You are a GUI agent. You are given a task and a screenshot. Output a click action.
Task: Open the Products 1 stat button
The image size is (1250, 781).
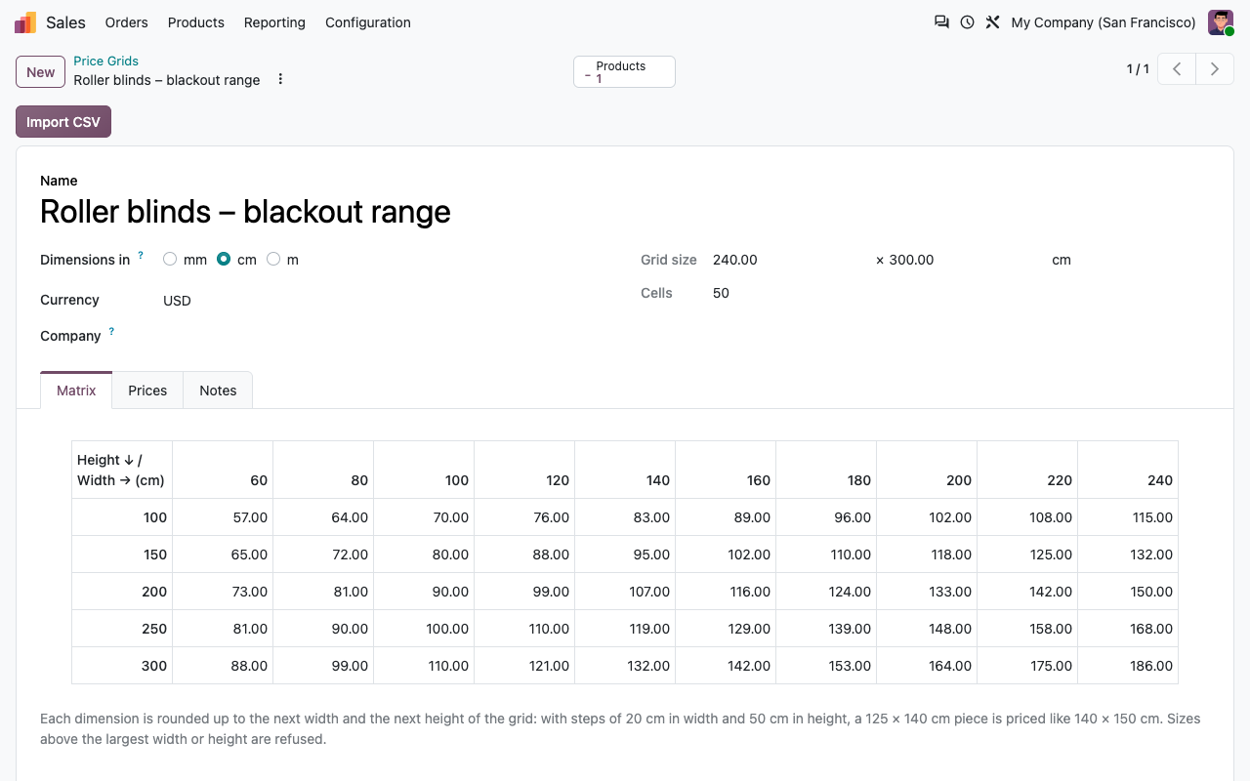[624, 72]
